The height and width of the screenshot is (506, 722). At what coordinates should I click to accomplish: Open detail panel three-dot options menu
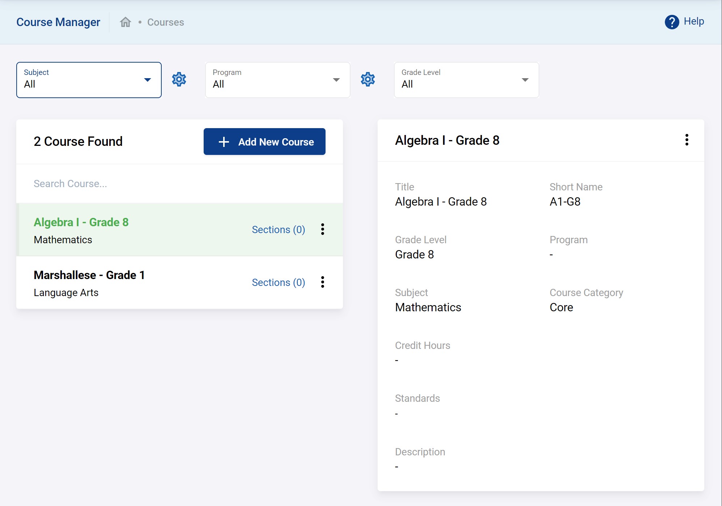pos(687,140)
